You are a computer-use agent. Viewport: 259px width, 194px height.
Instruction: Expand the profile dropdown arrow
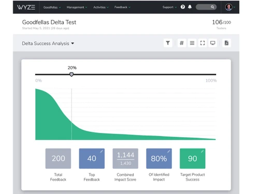click(234, 7)
